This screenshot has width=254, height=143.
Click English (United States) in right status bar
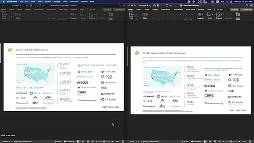click(150, 142)
